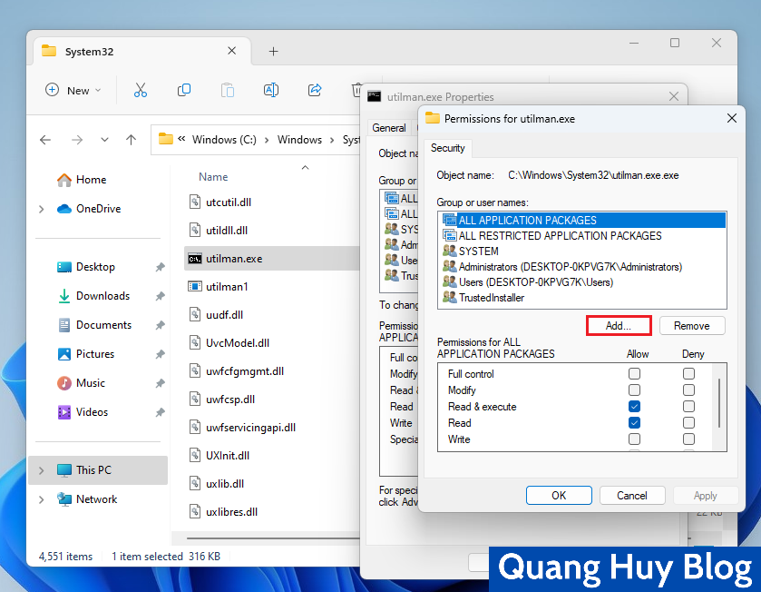Viewport: 761px width, 592px height.
Task: Open the New dropdown in Explorer
Action: pyautogui.click(x=73, y=90)
